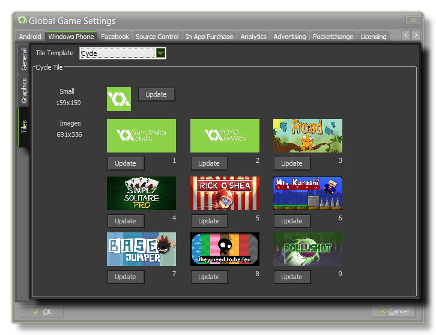The image size is (436, 335).
Task: Select the YoYo Games tile image
Action: click(225, 135)
